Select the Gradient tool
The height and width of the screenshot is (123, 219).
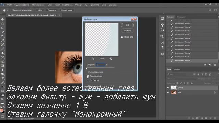click(x=2, y=66)
